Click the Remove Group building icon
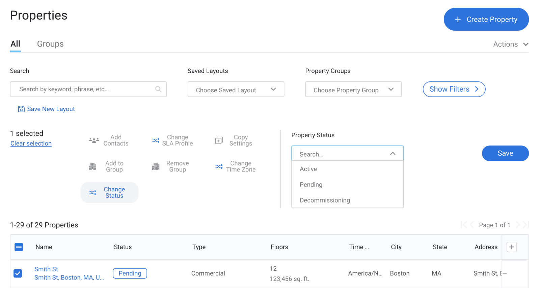This screenshot has height=288, width=540. click(156, 166)
